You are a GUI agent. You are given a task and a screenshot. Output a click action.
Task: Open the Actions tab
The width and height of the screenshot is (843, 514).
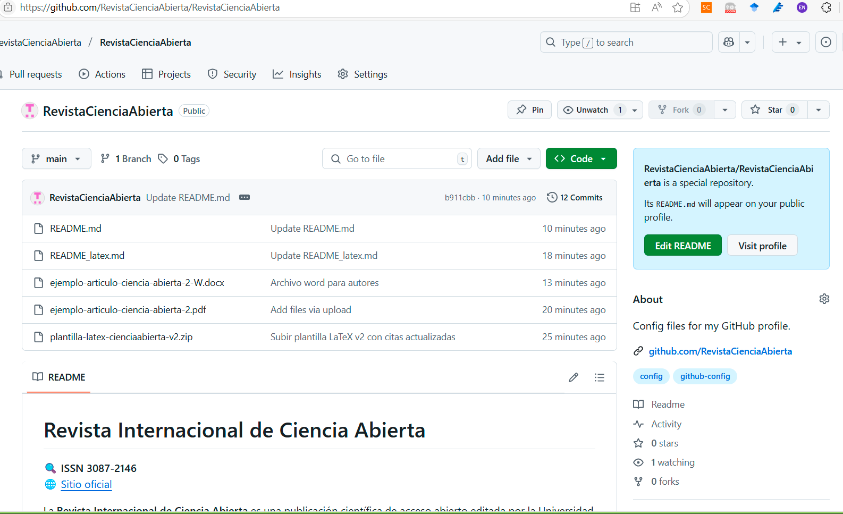pos(102,74)
